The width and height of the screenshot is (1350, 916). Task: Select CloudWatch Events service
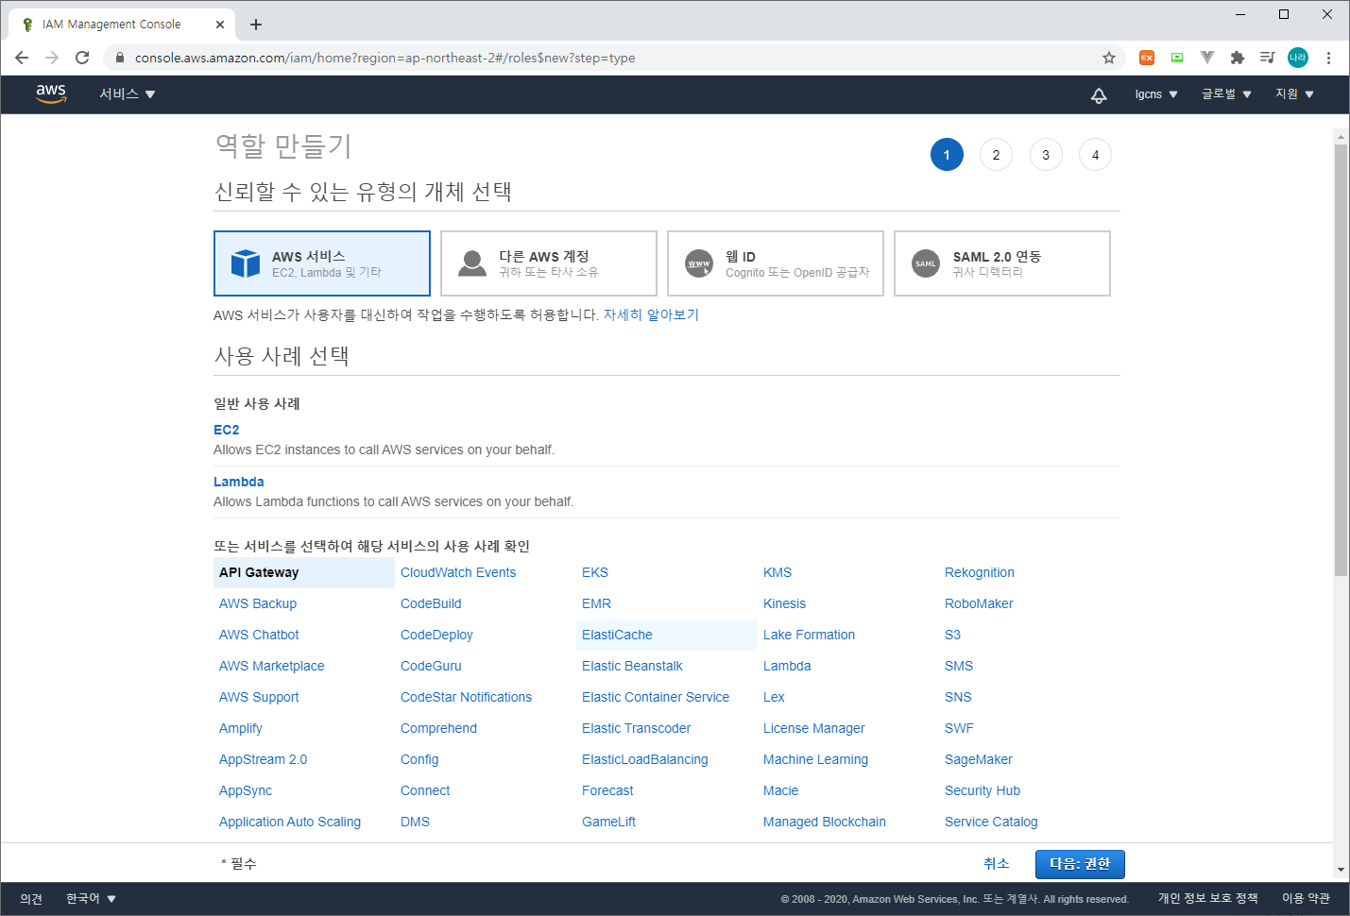coord(458,572)
